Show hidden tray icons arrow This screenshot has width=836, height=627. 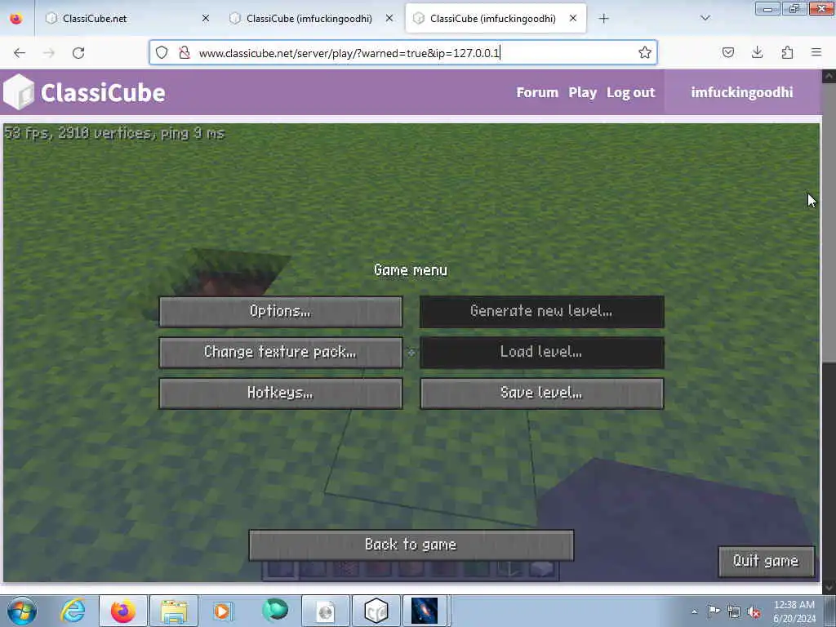[x=694, y=611]
